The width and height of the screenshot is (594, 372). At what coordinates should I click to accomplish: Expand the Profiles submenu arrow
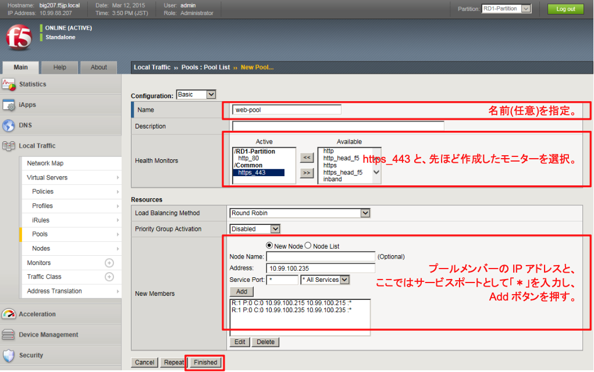pyautogui.click(x=118, y=206)
